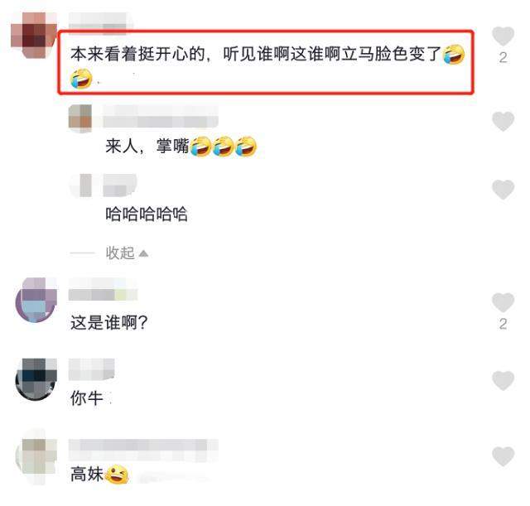Collapse replies with 收起

(x=120, y=253)
